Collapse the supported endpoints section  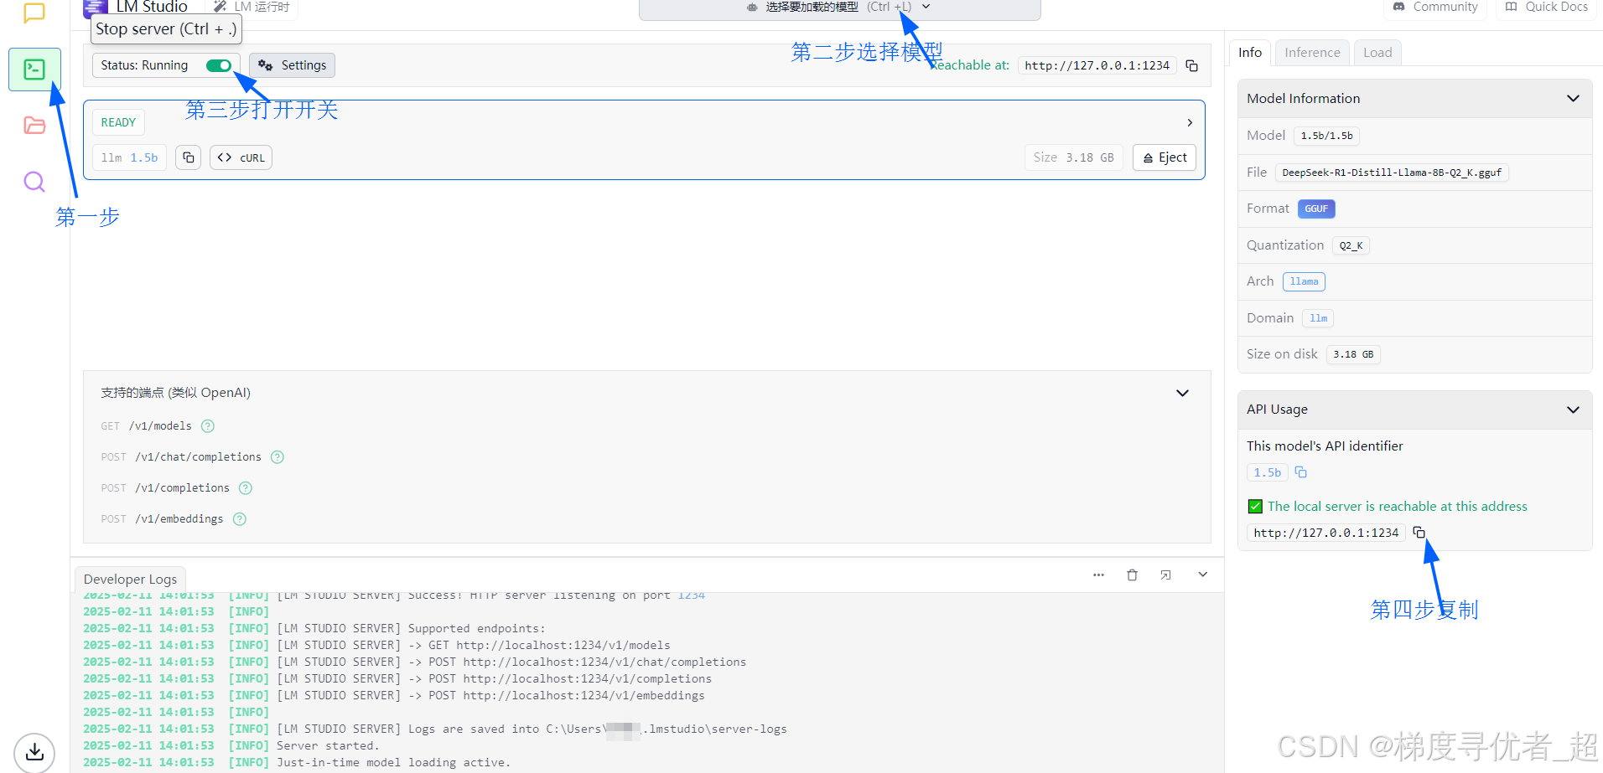[1182, 393]
